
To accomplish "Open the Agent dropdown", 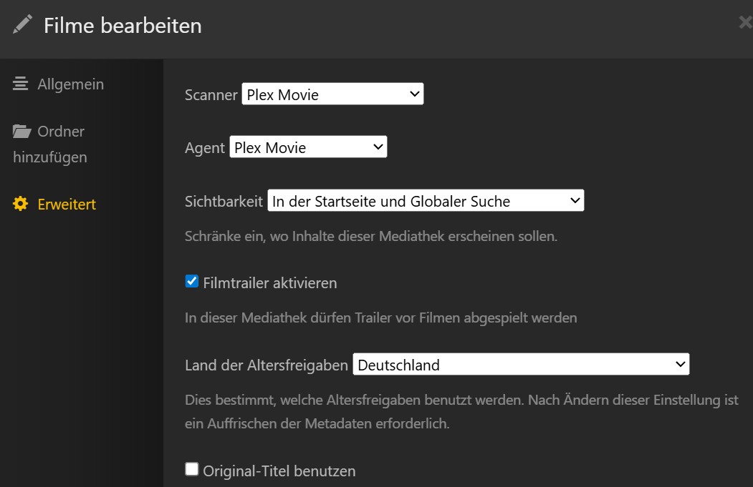I will 308,147.
